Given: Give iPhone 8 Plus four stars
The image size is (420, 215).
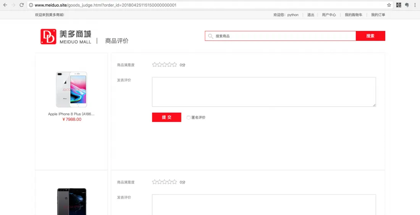Looking at the screenshot, I should (x=170, y=65).
